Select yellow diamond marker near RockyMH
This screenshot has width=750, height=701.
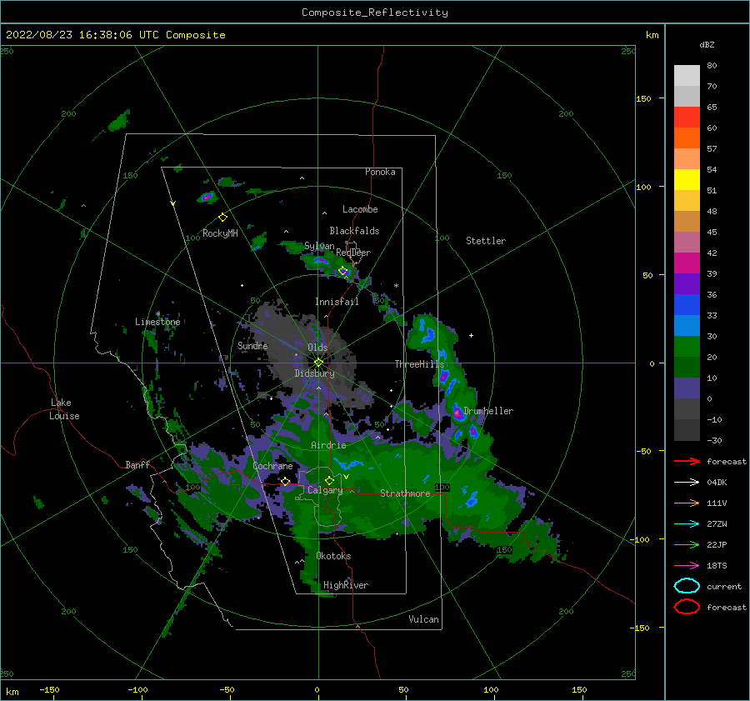(x=222, y=218)
